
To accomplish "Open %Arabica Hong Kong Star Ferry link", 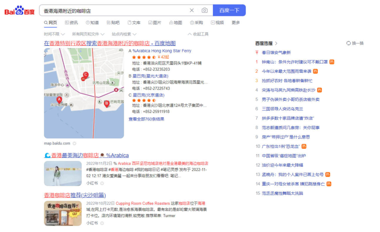I will click(162, 51).
